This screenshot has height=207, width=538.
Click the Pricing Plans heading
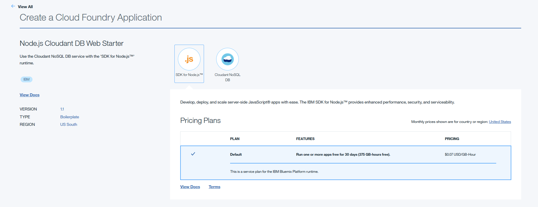pos(201,120)
